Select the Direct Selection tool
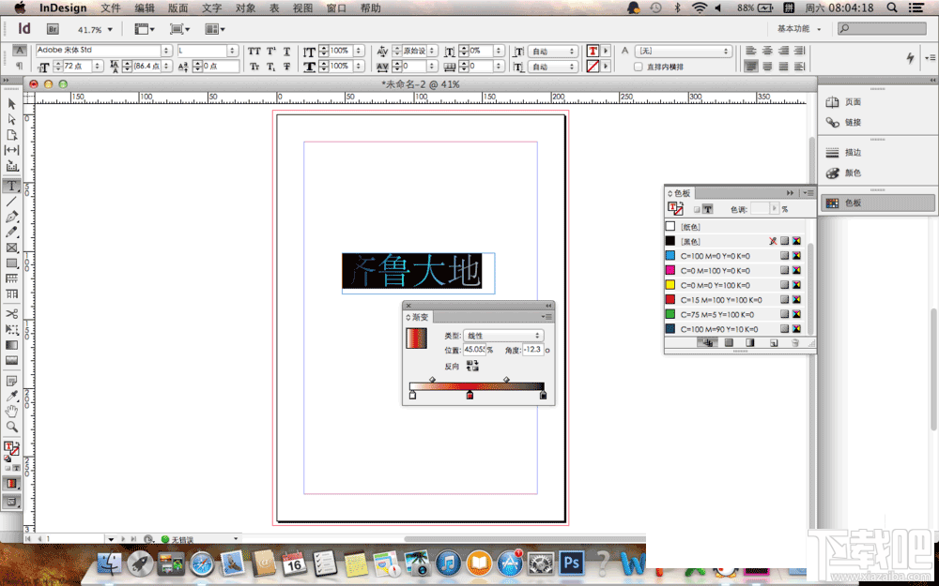 pyautogui.click(x=11, y=120)
